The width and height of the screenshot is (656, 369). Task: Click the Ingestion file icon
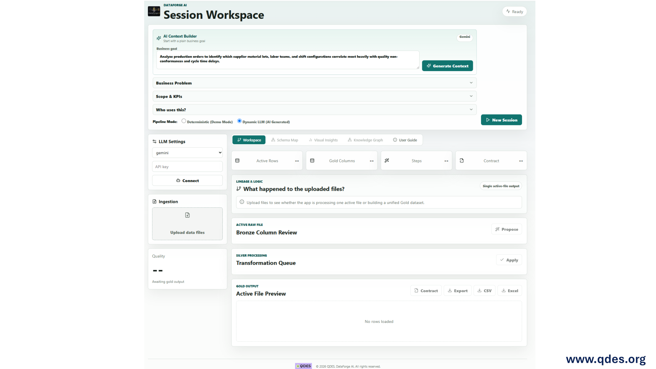pyautogui.click(x=154, y=202)
